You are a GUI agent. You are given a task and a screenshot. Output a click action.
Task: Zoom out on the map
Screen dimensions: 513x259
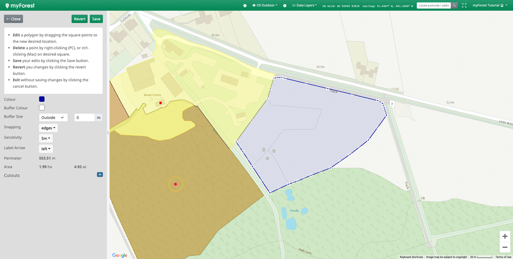504,247
